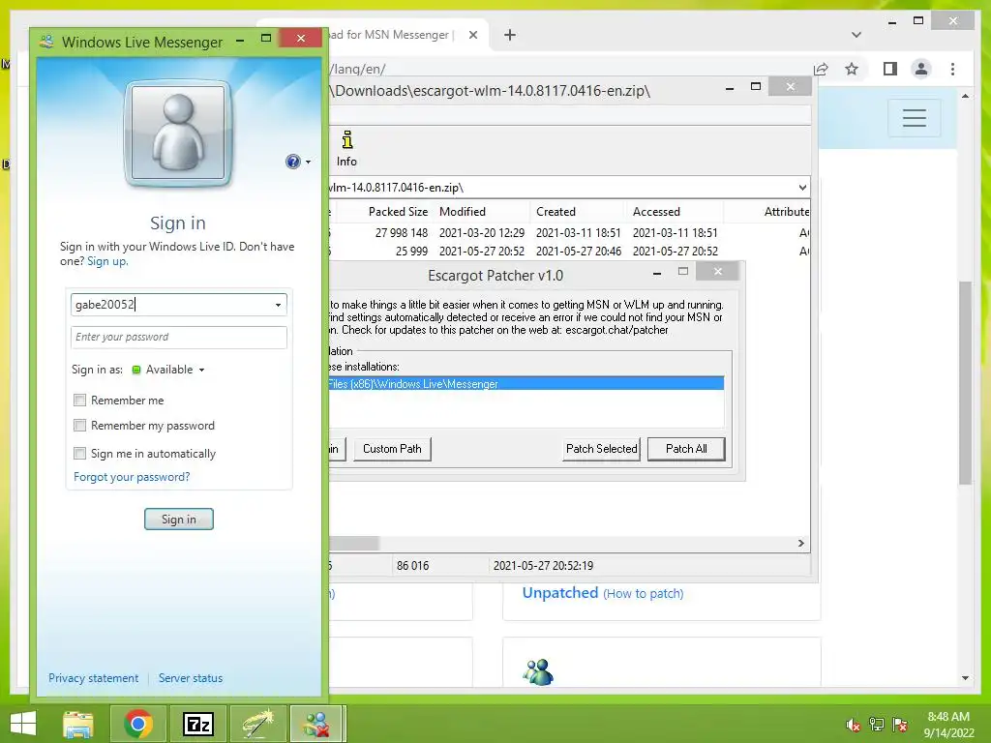The width and height of the screenshot is (991, 743).
Task: Open the Chrome profile avatar icon
Action: tap(921, 69)
